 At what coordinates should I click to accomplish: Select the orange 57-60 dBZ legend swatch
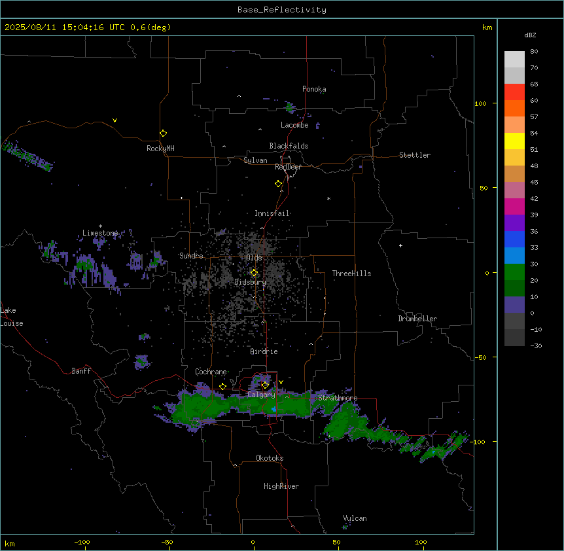(x=514, y=108)
